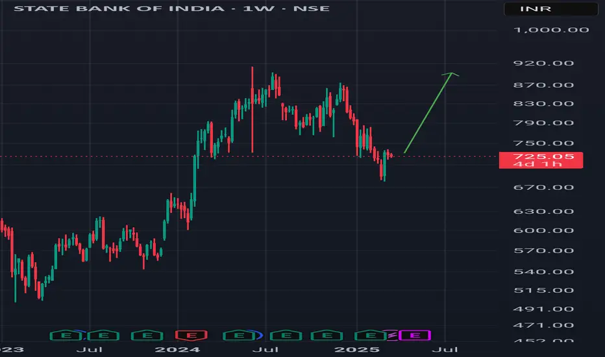Click the 471.00 price scale label
Screen dimensions: 605x357
pyautogui.click(x=543, y=325)
